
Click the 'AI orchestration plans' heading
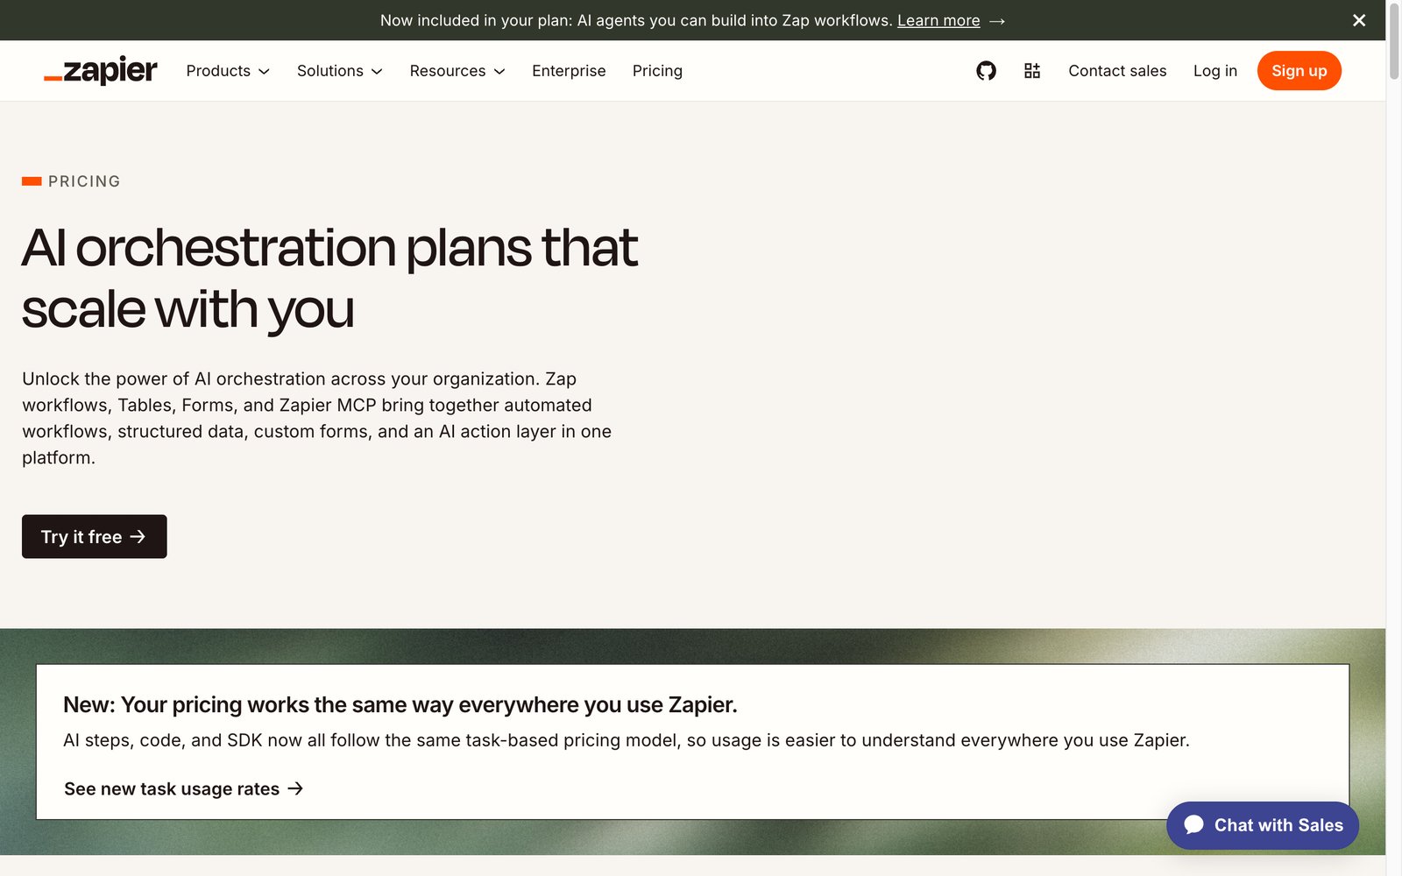[329, 279]
